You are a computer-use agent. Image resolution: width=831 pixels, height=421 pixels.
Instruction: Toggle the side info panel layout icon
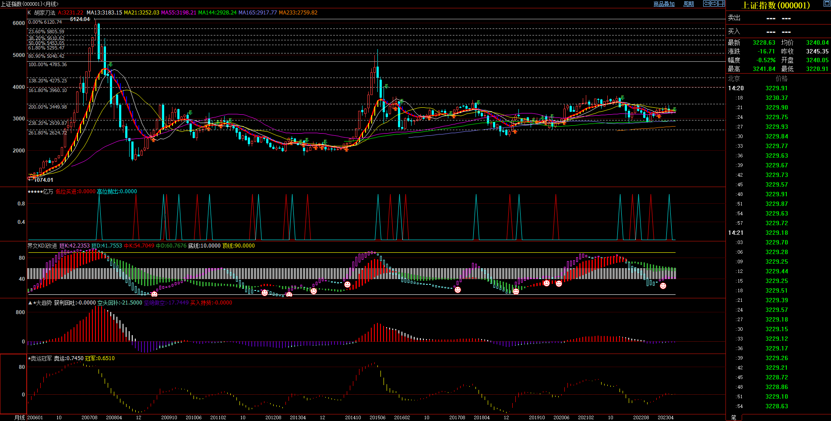[722, 4]
